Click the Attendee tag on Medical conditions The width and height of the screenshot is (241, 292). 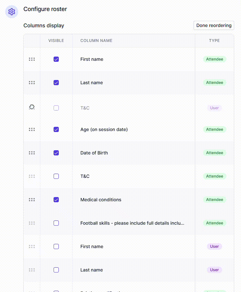point(214,200)
